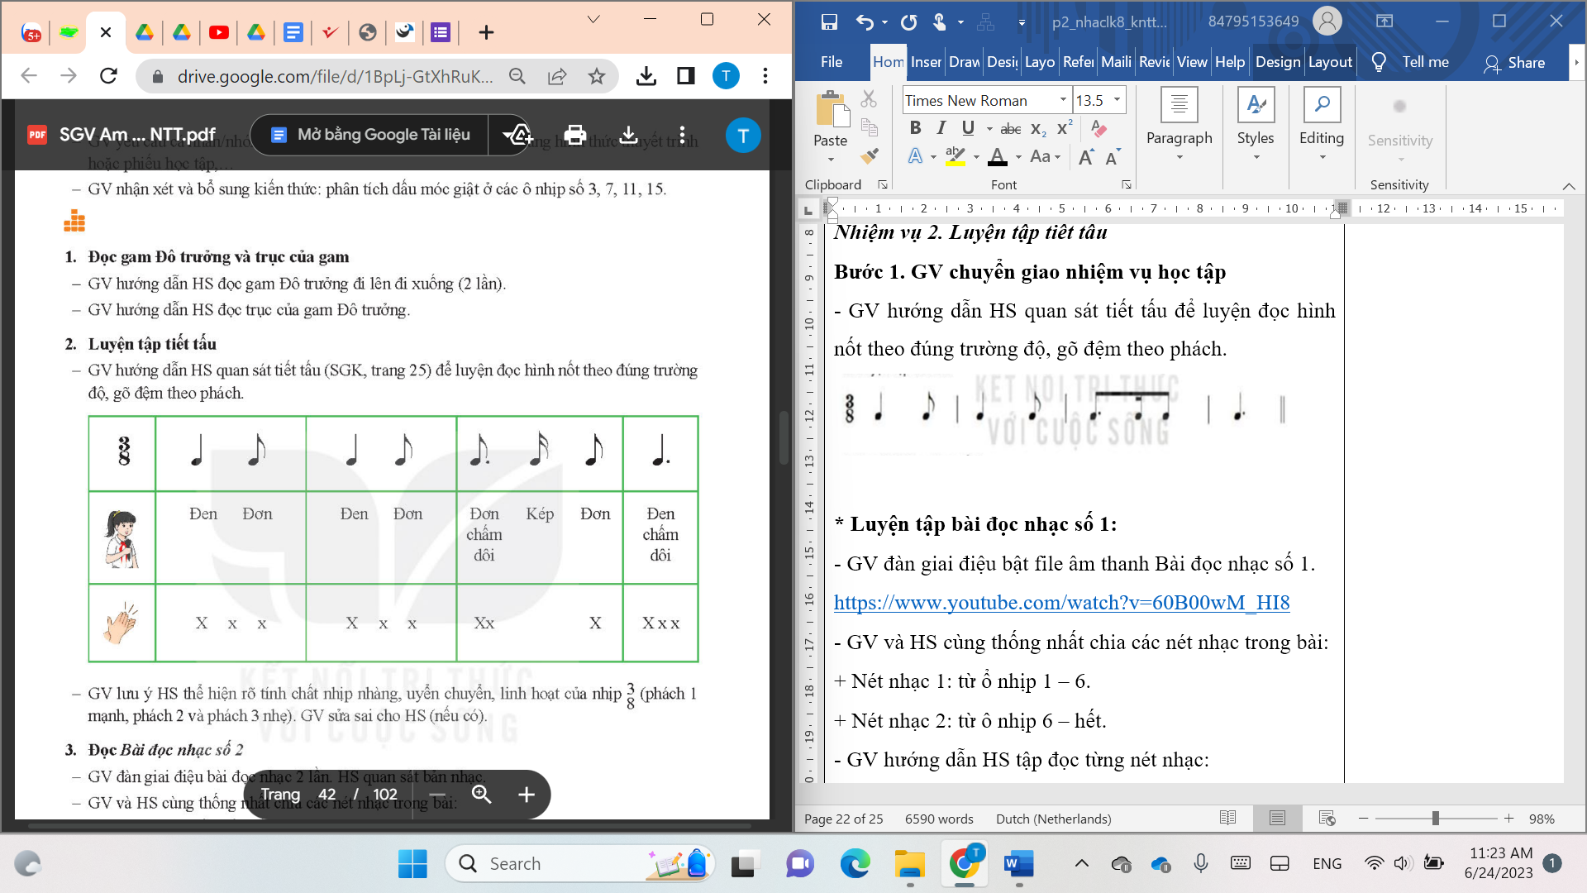Clear all formatting with eraser icon
Screen dimensions: 1587x893
pyautogui.click(x=1099, y=128)
